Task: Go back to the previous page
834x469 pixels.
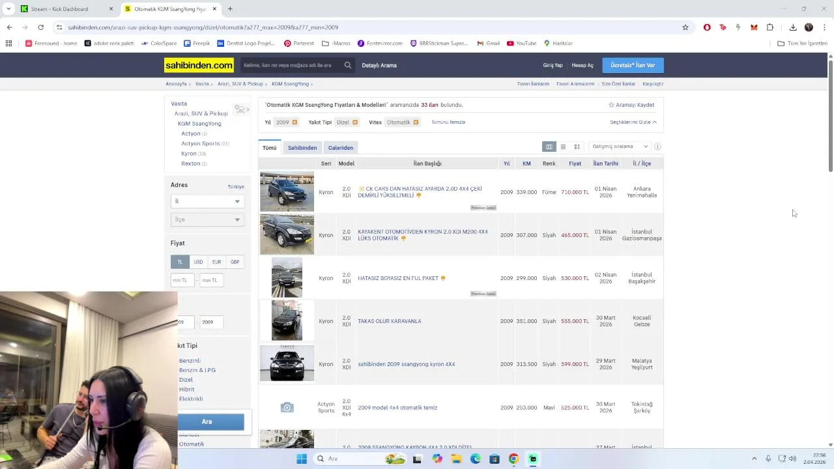Action: point(9,27)
